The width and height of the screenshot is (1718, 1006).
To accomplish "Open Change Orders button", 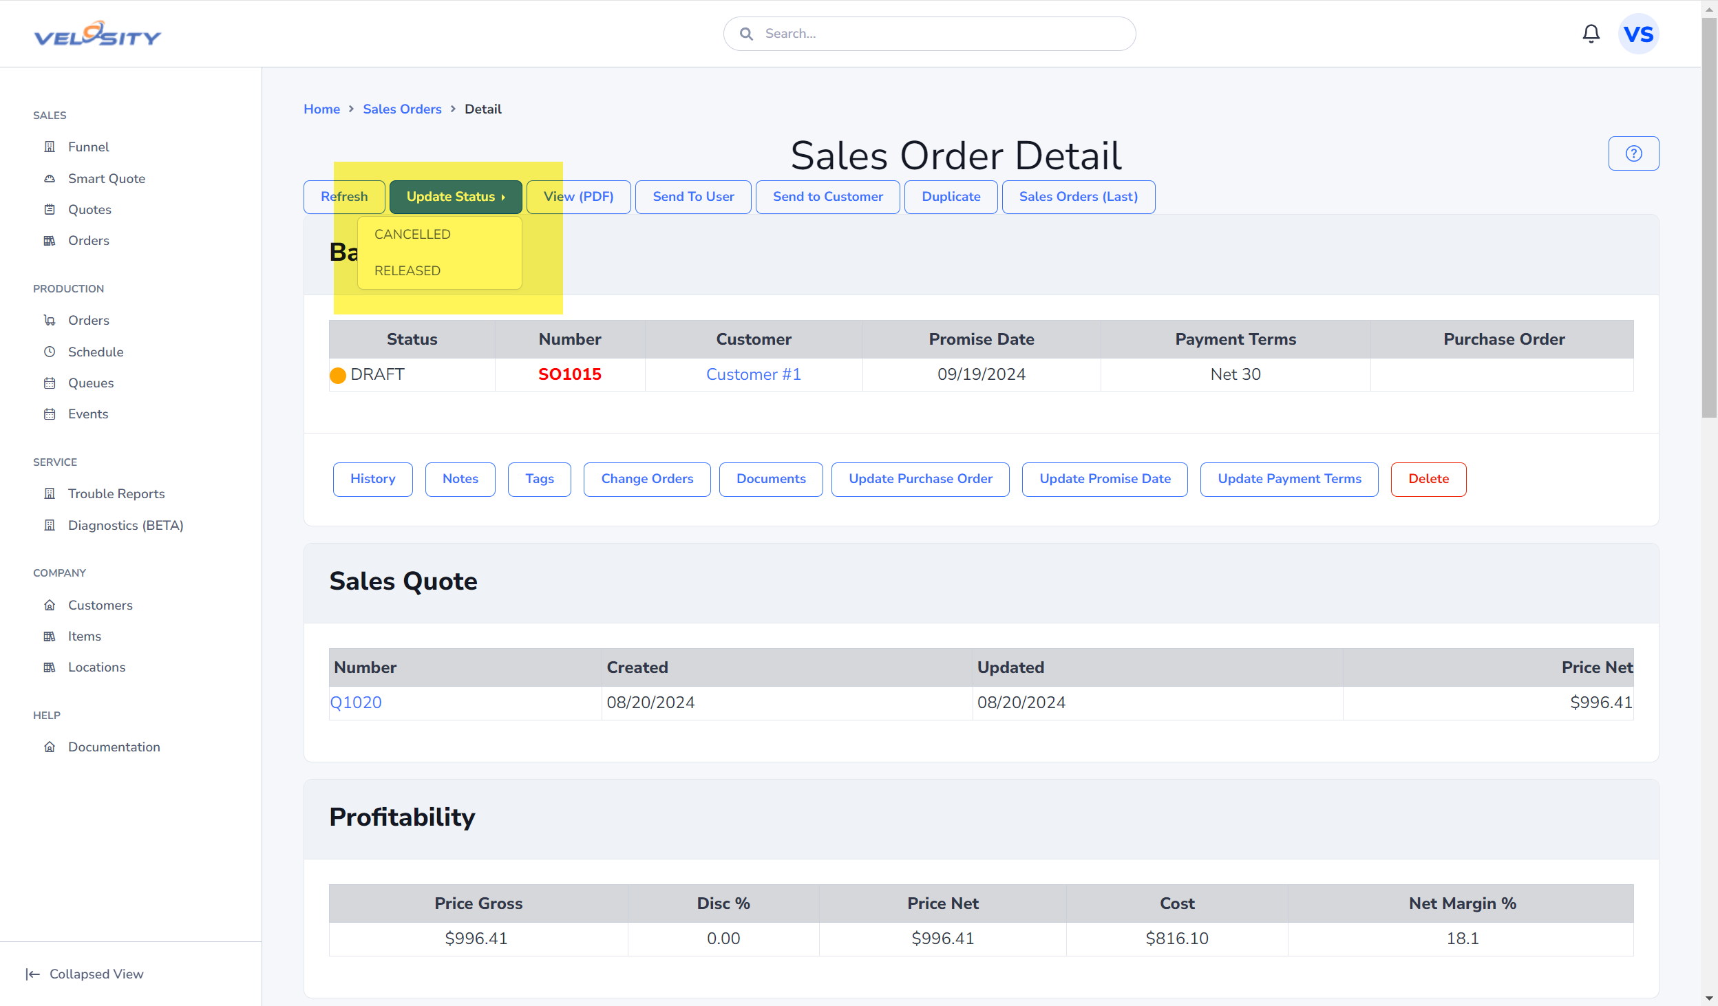I will pyautogui.click(x=647, y=479).
